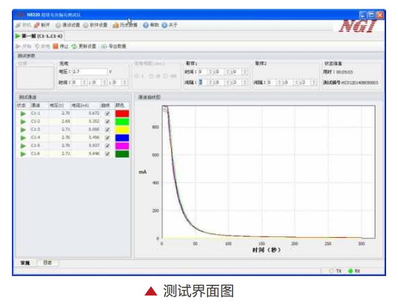Toggle curve checkbox for channel C1-1
The width and height of the screenshot is (398, 304).
tap(106, 114)
